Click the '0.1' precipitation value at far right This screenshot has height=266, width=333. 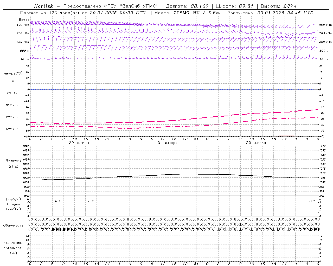[312, 201]
